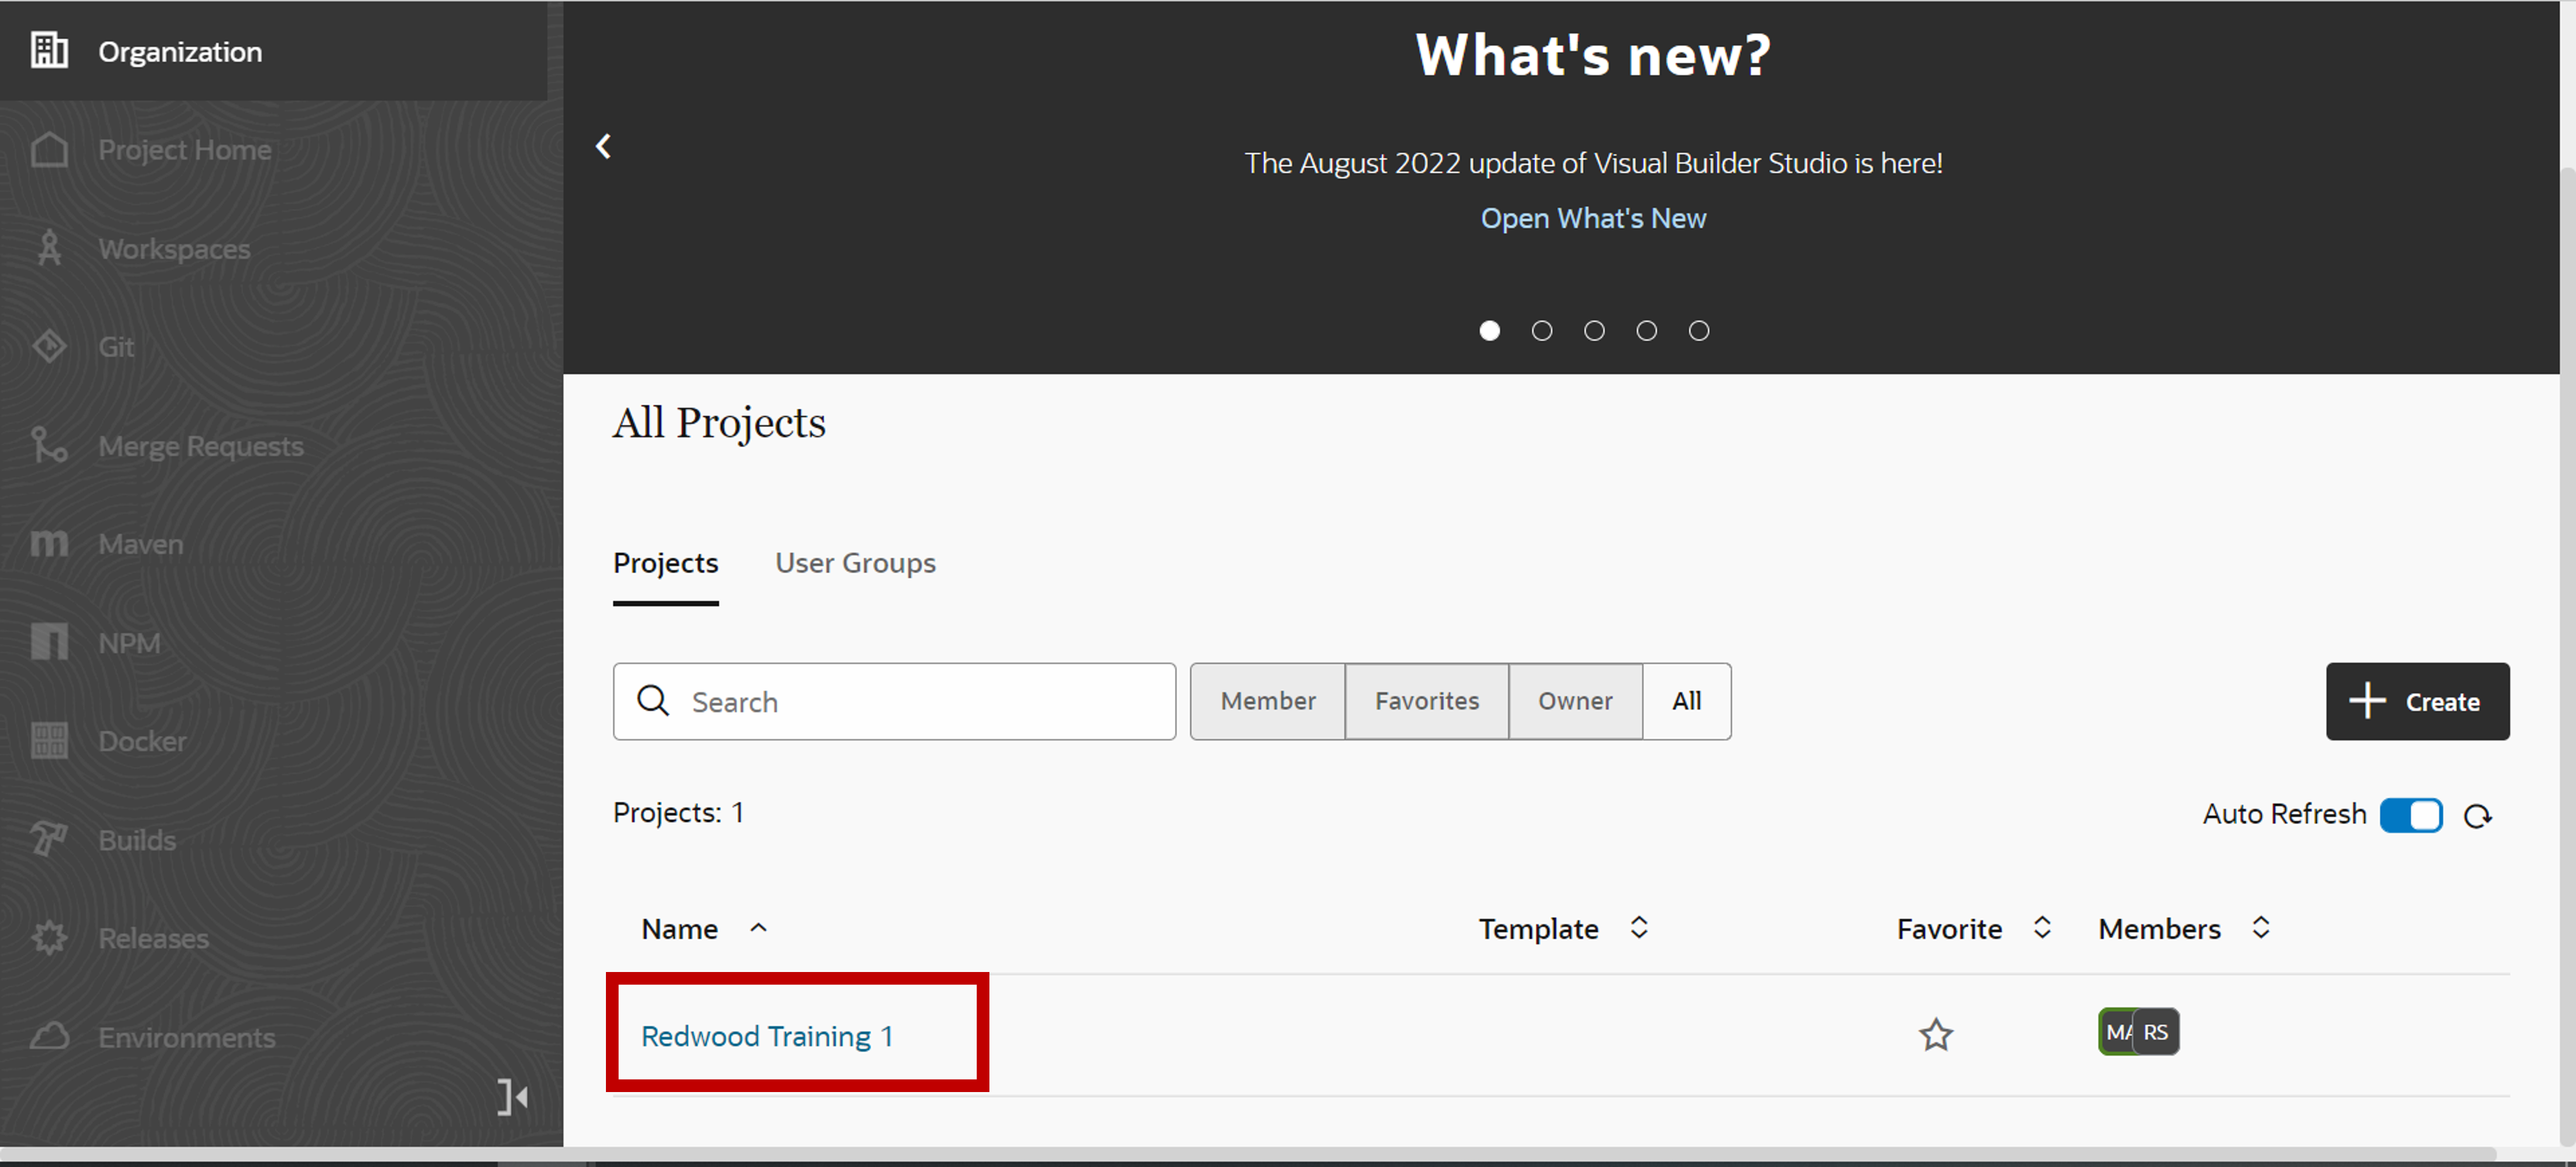Sort by Name column arrow
Screen dimensions: 2576x1167
[x=759, y=928]
